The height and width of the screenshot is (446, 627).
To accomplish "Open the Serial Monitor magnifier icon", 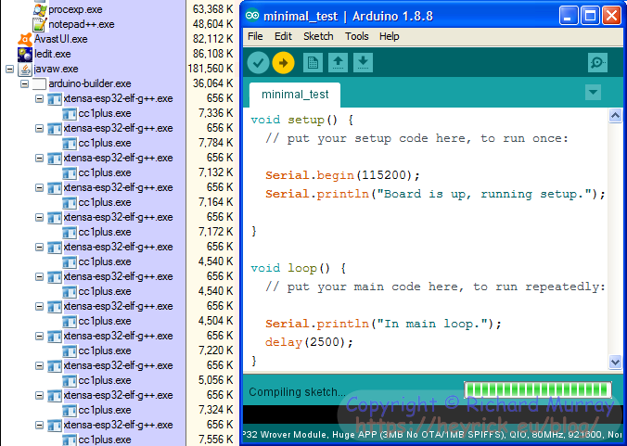I will tap(598, 63).
